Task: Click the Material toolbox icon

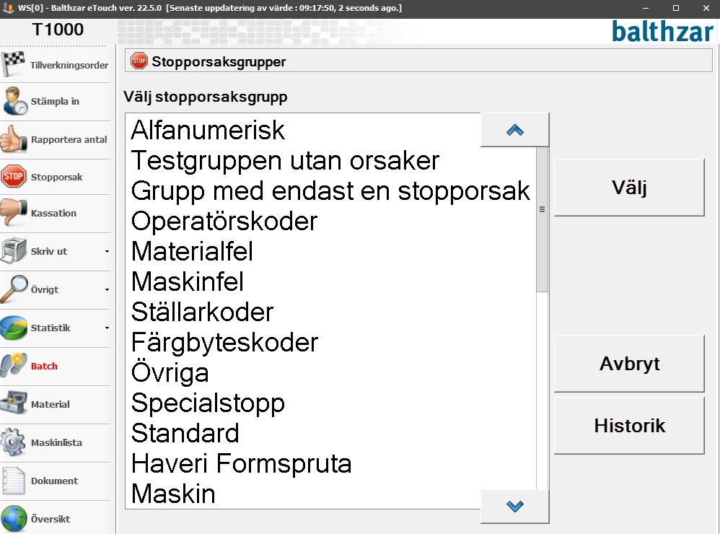Action: pos(14,403)
